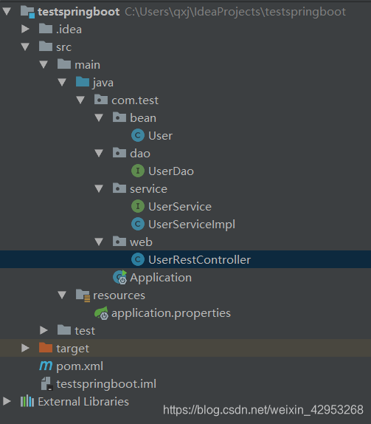Select the application.properties file name

tap(171, 313)
